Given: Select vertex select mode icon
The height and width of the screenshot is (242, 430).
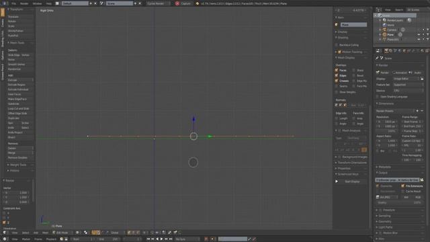Looking at the screenshot, I should click(130, 233).
